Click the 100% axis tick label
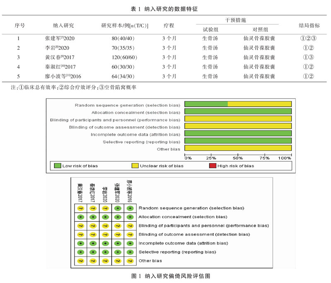The image size is (331, 283). [x=284, y=158]
